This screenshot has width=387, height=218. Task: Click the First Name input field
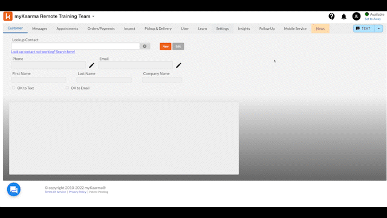[x=39, y=79]
